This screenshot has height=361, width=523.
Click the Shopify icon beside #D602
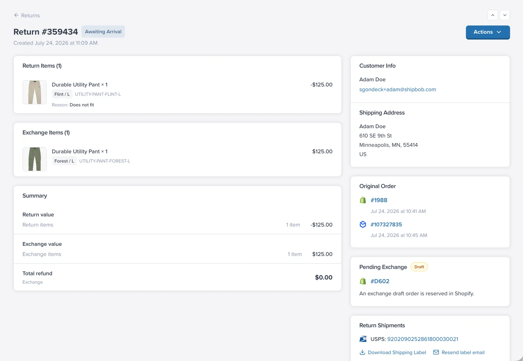pos(363,281)
